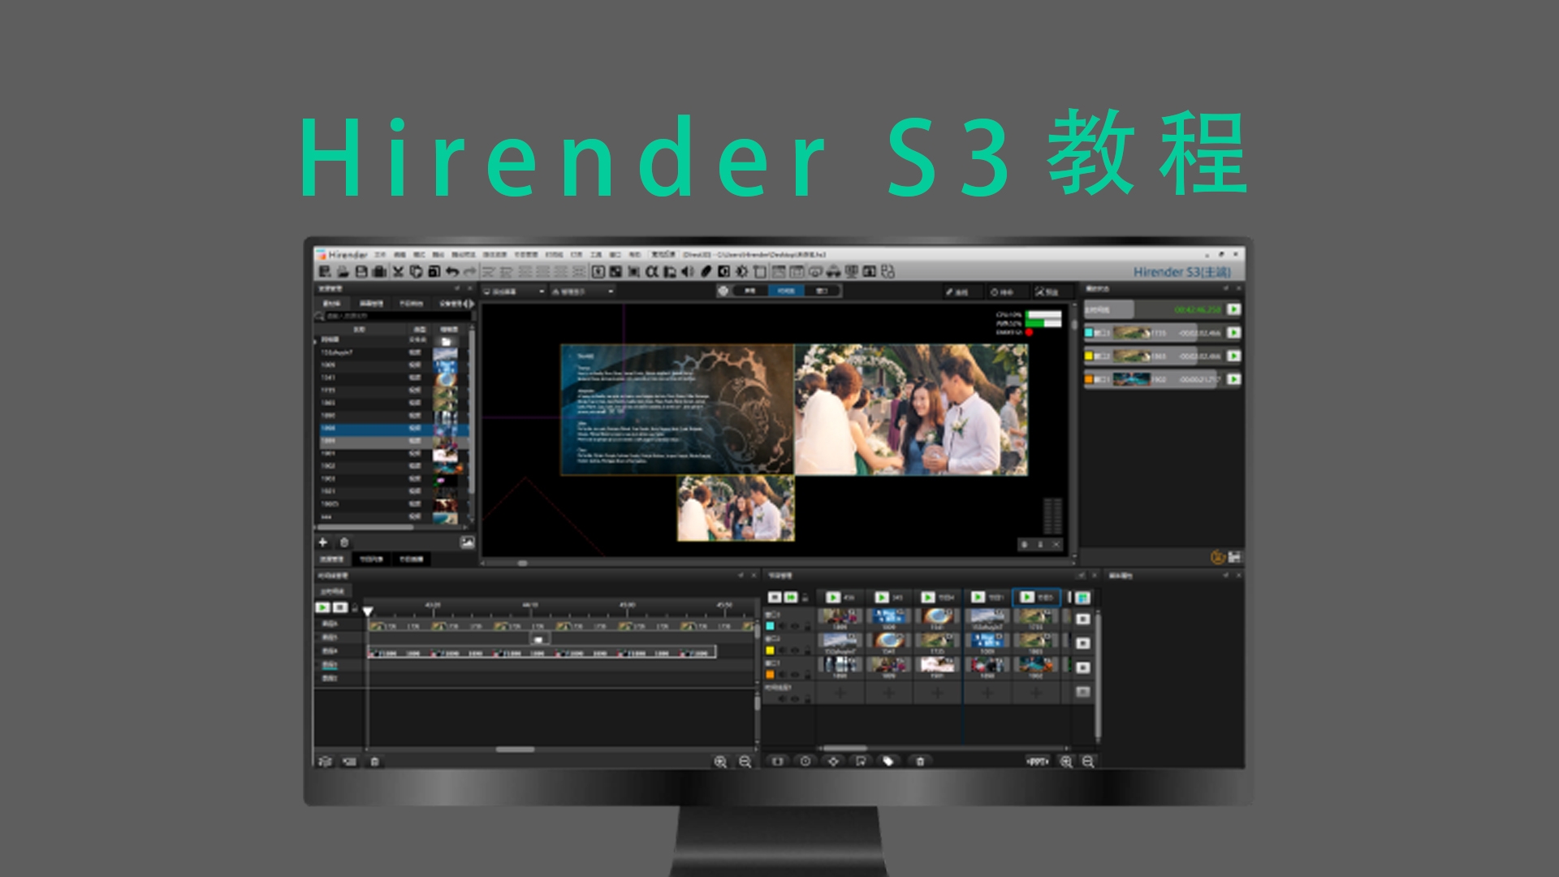Click the undo arrow in the toolbar
This screenshot has height=877, width=1559.
tap(451, 272)
